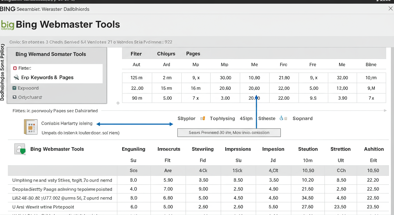Open the Sopnard section

[302, 118]
